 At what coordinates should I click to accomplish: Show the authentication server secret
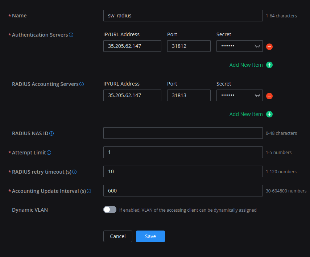[257, 46]
